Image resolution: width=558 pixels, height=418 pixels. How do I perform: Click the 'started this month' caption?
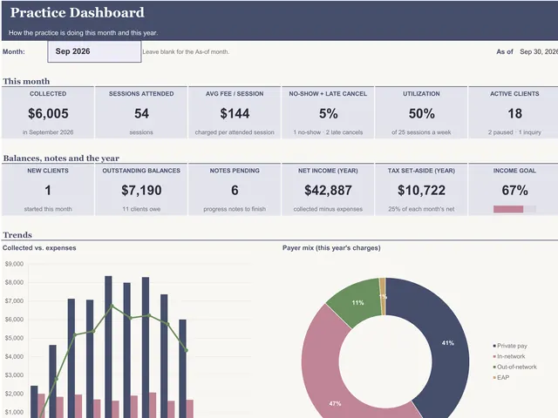[x=48, y=209]
